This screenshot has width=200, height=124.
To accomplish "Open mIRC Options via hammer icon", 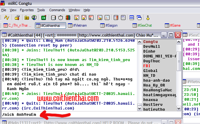I will [17, 18].
